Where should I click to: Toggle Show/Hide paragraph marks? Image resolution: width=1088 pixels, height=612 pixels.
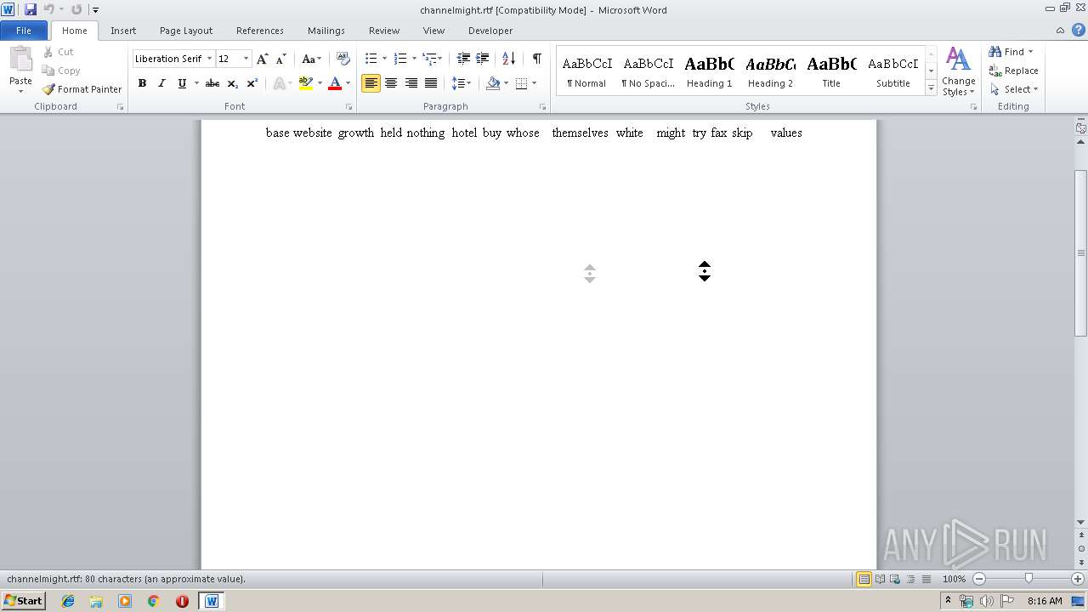click(536, 59)
